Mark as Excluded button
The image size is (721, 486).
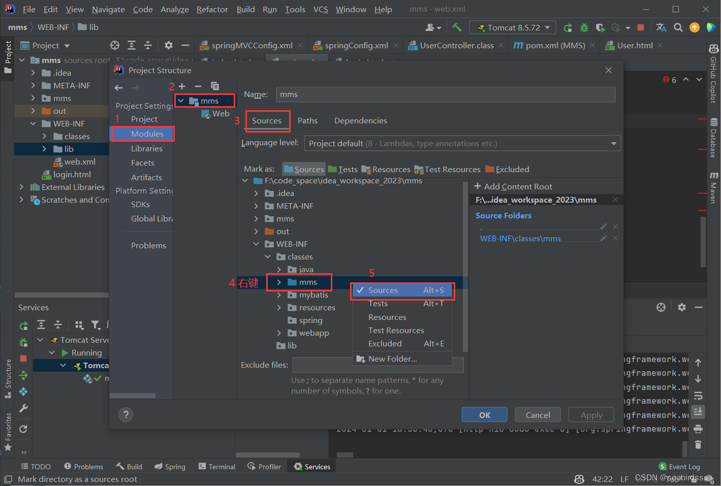tap(507, 169)
